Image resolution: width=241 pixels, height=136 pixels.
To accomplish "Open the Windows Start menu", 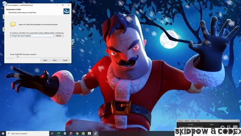I will pyautogui.click(x=3, y=133).
